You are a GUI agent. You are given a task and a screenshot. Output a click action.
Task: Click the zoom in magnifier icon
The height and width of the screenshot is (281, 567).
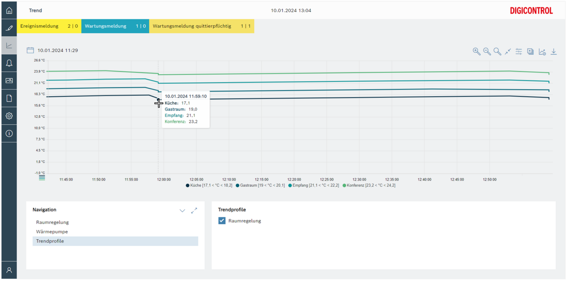tap(476, 52)
